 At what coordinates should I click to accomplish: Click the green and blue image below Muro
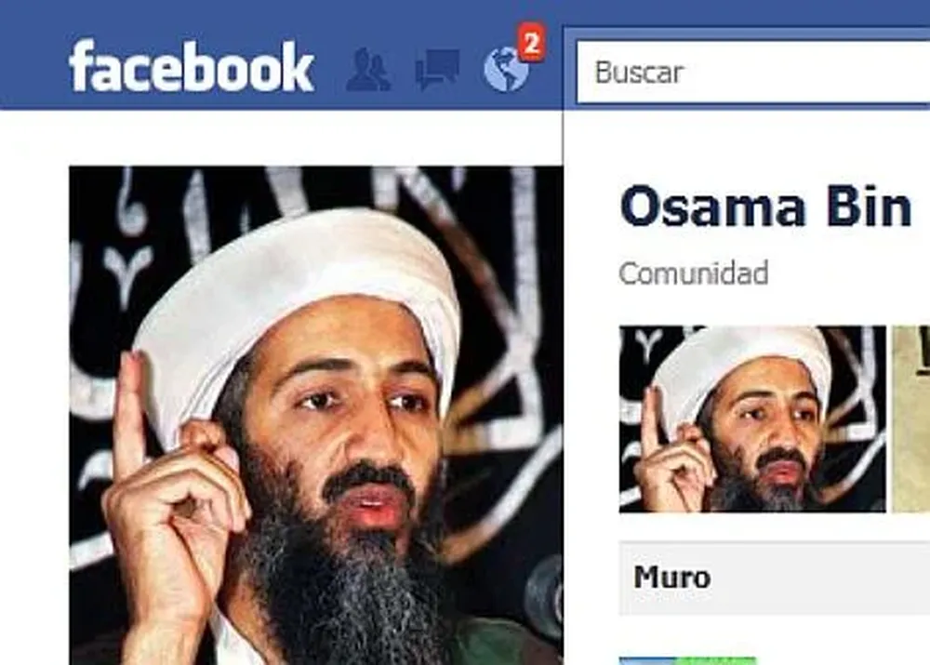pyautogui.click(x=687, y=661)
